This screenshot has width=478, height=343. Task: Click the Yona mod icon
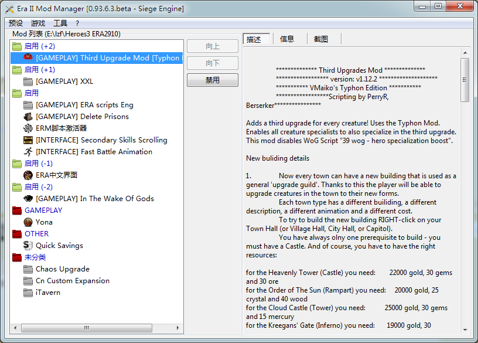coord(28,222)
